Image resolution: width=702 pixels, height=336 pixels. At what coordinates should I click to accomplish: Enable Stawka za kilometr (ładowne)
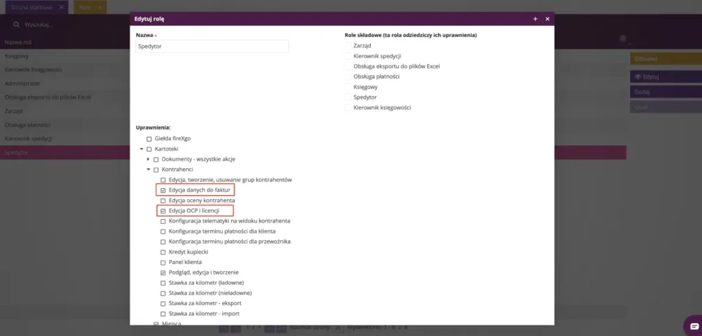click(163, 283)
